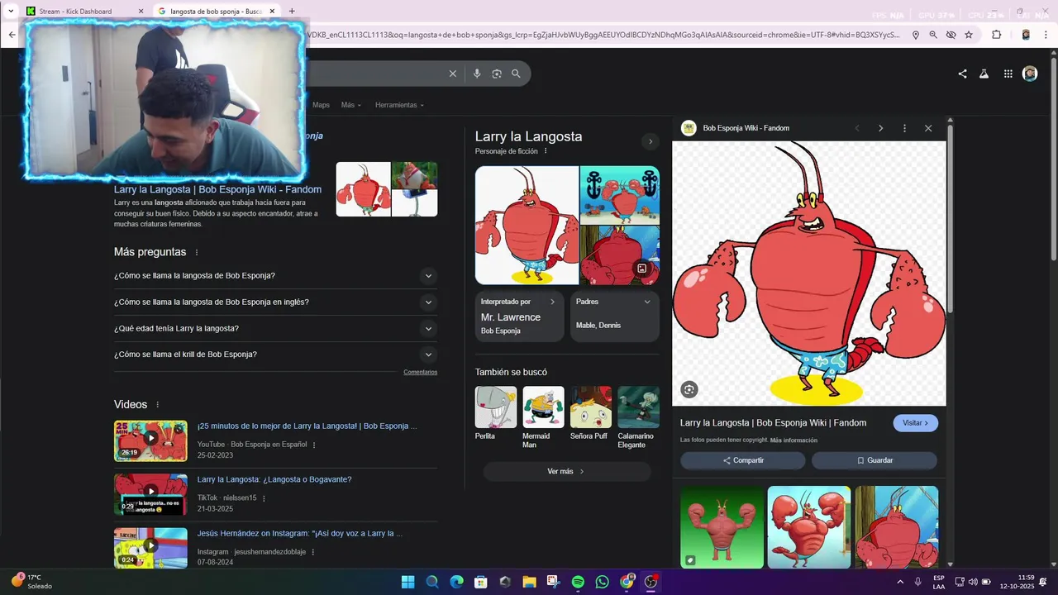Viewport: 1058px width, 595px height.
Task: Clear the Google search box text
Action: (x=452, y=74)
